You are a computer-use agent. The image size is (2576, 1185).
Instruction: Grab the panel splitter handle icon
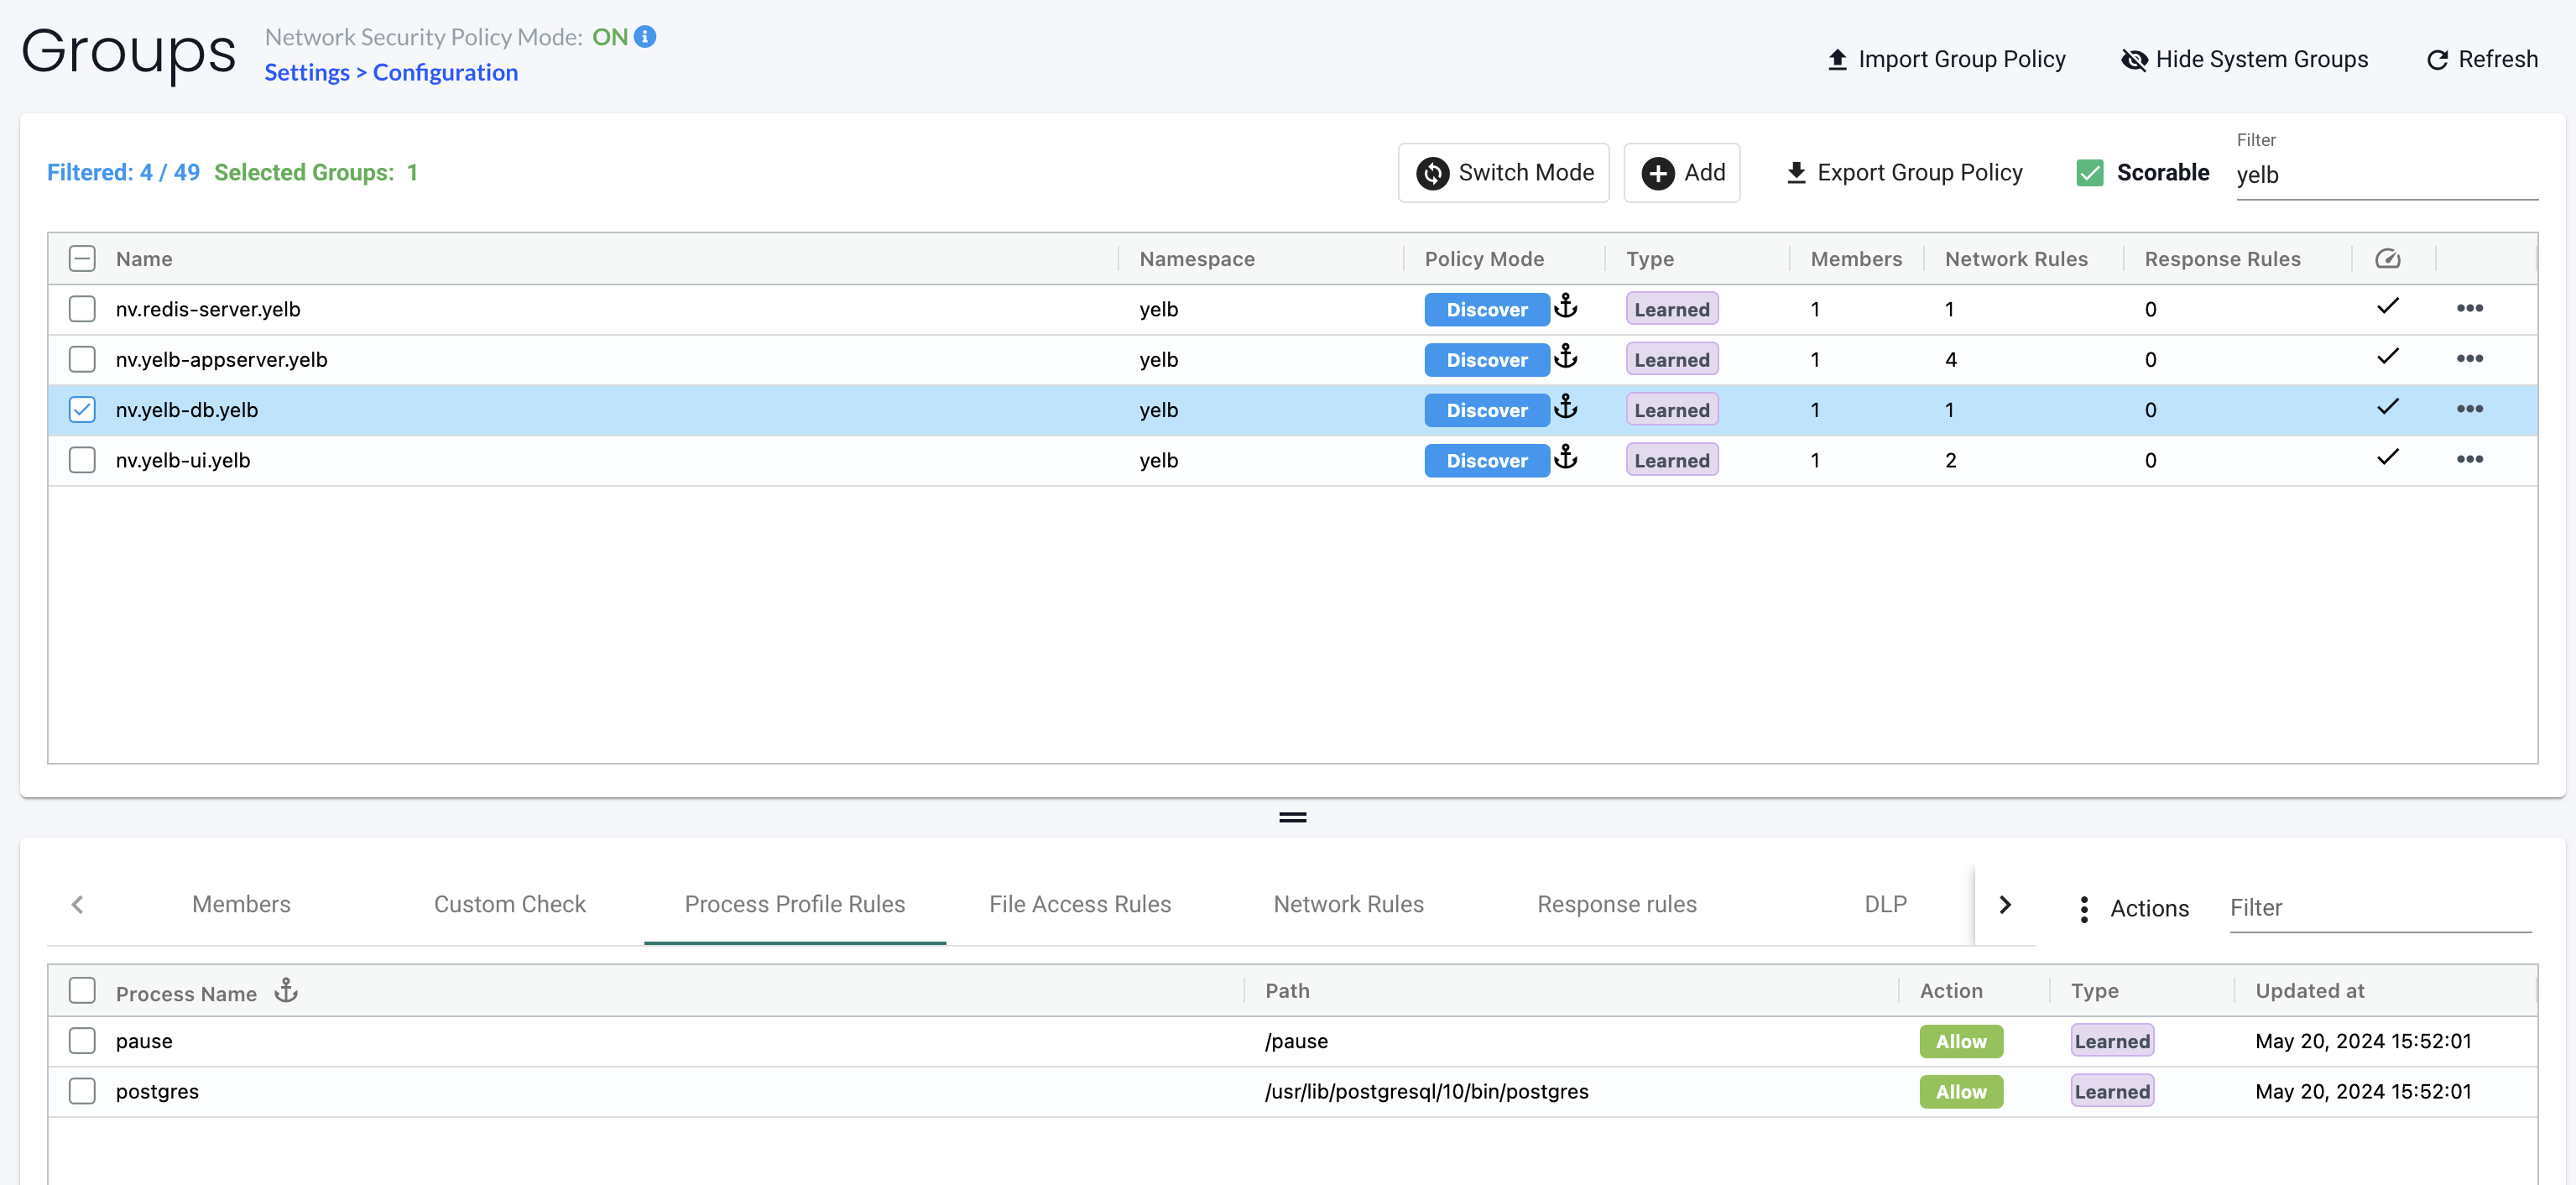1292,817
